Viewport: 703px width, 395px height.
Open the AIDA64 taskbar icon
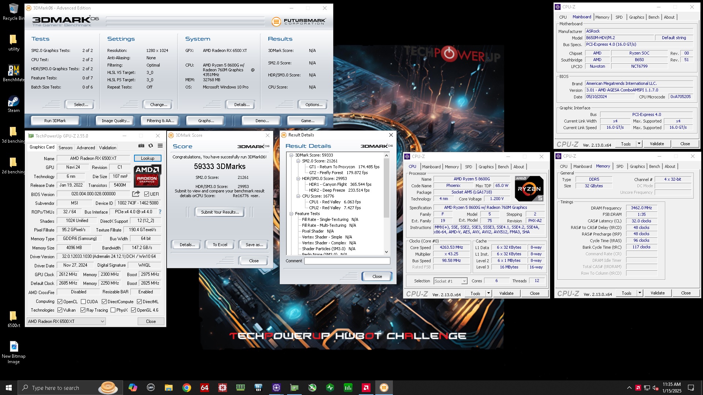click(x=204, y=388)
